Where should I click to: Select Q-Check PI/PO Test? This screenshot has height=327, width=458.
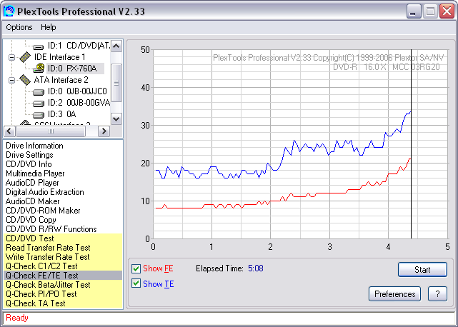63,294
